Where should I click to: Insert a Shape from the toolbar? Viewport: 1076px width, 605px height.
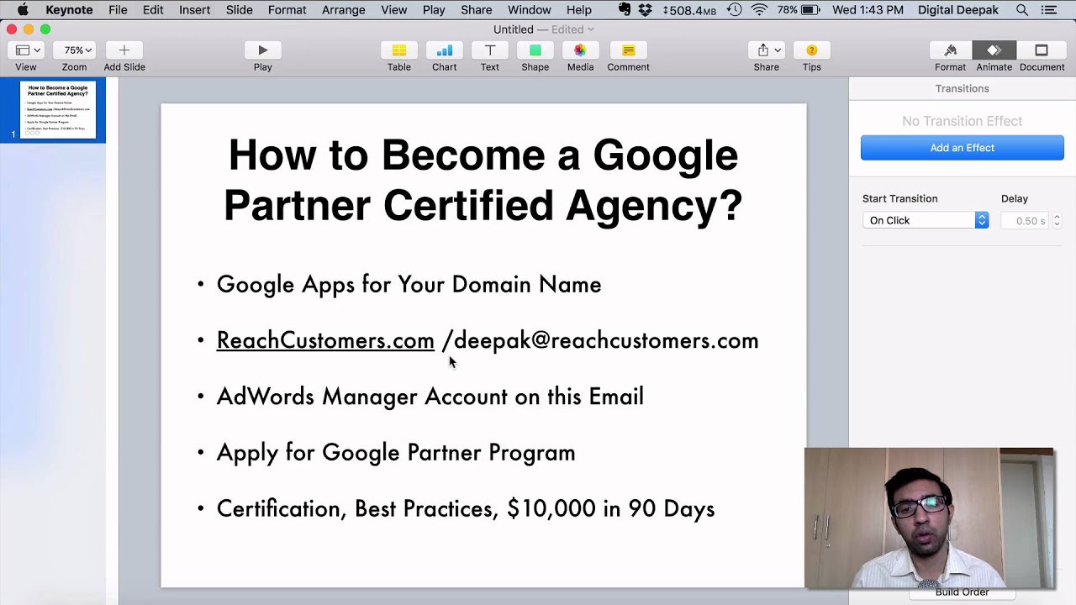pyautogui.click(x=535, y=50)
